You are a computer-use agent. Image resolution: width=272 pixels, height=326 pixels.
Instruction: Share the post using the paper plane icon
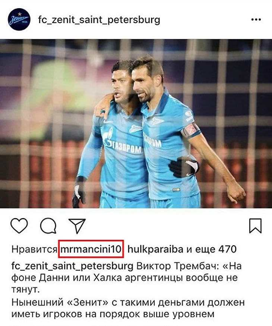tap(77, 226)
